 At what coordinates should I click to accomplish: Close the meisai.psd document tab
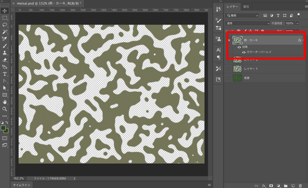[x=13, y=4]
